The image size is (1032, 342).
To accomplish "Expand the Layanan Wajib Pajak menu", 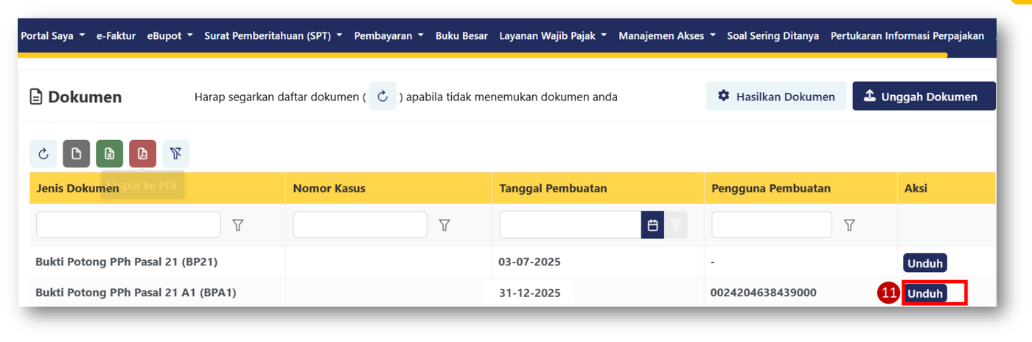I will 553,35.
